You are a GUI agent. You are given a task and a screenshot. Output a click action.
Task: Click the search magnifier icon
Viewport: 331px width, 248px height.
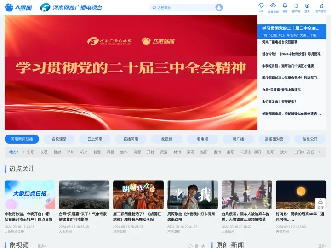tap(154, 8)
